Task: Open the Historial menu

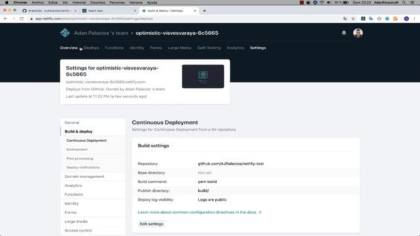Action: point(79,3)
